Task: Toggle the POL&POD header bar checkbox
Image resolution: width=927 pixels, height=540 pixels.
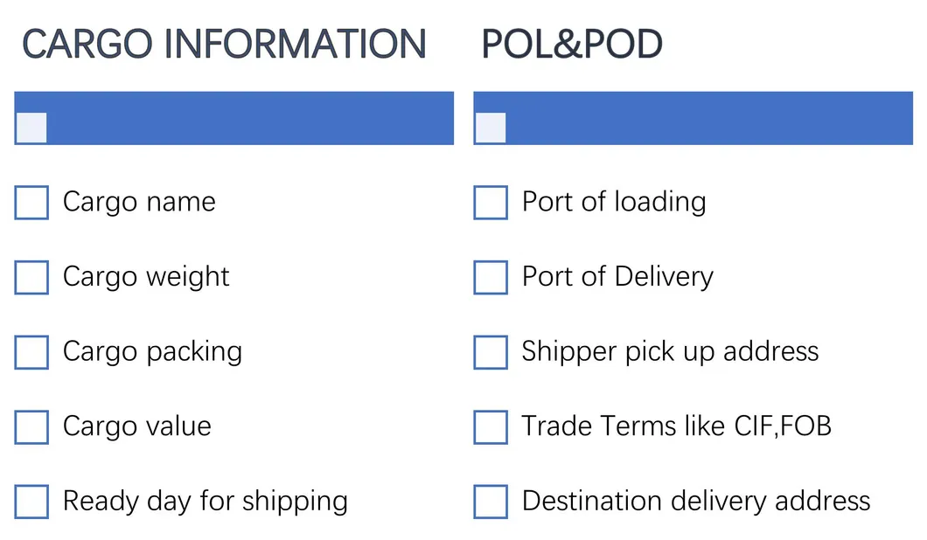Action: (490, 128)
